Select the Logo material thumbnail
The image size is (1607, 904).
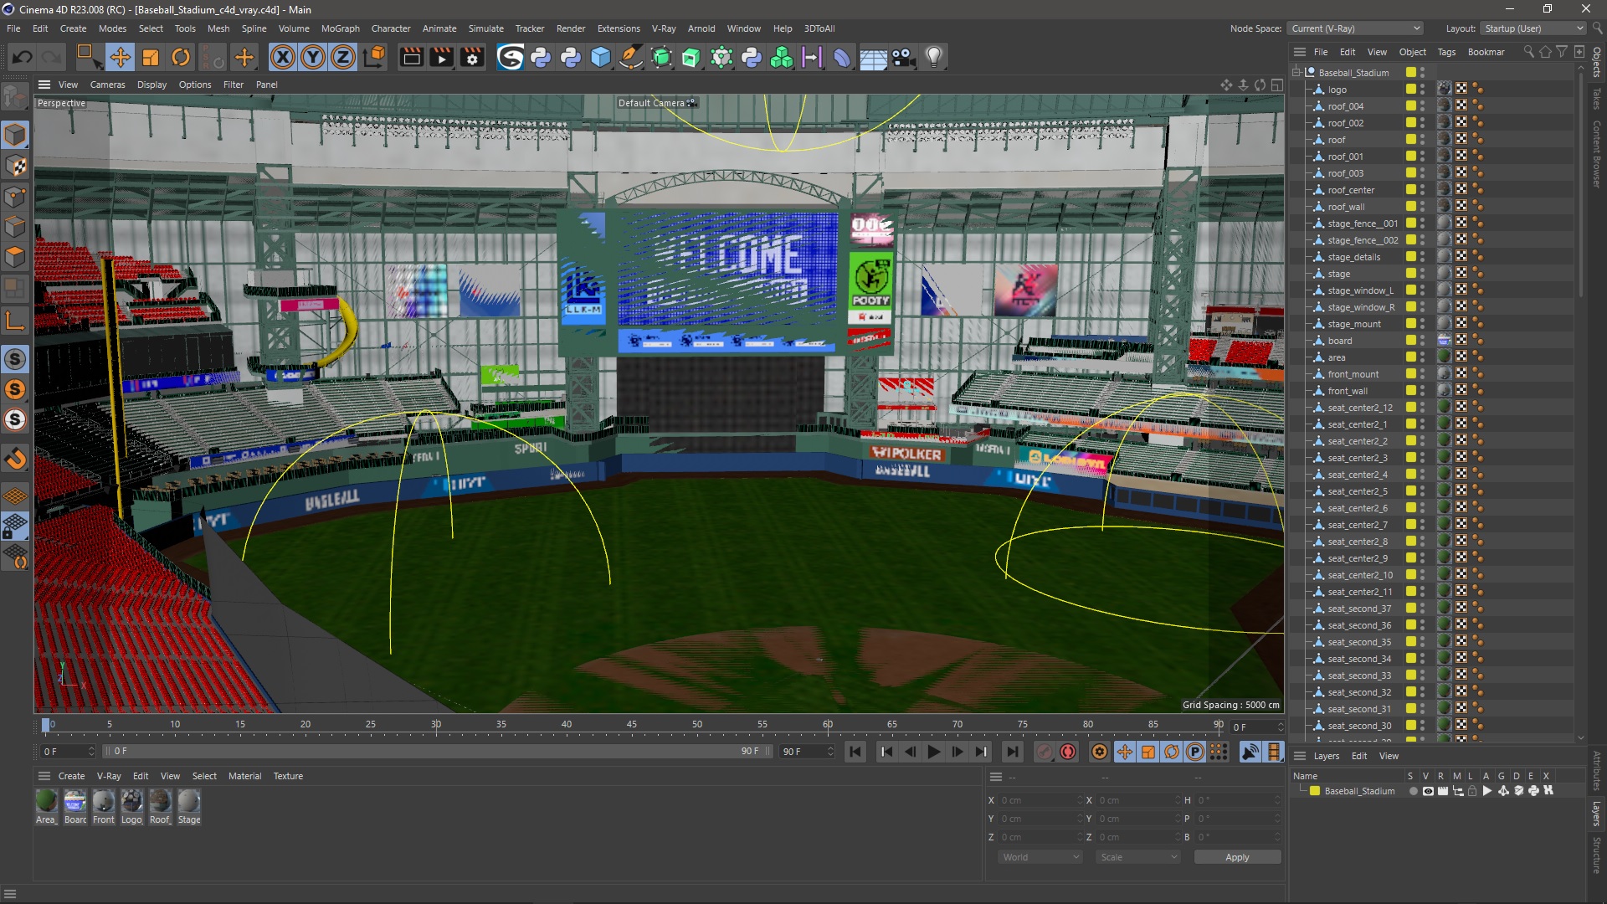[x=131, y=802]
